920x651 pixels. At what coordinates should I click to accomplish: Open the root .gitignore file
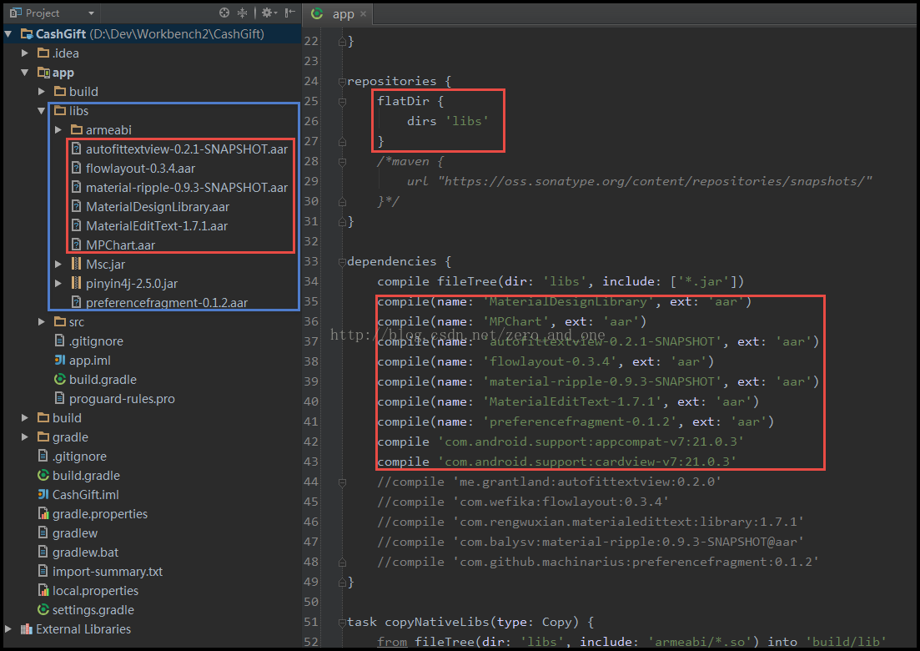(x=80, y=456)
